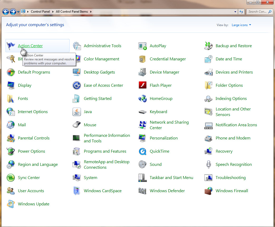Click the Control Panel address bar icon
The image size is (275, 227).
(23, 12)
